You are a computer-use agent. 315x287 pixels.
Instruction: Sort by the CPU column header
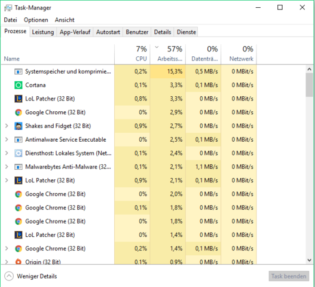(132, 54)
